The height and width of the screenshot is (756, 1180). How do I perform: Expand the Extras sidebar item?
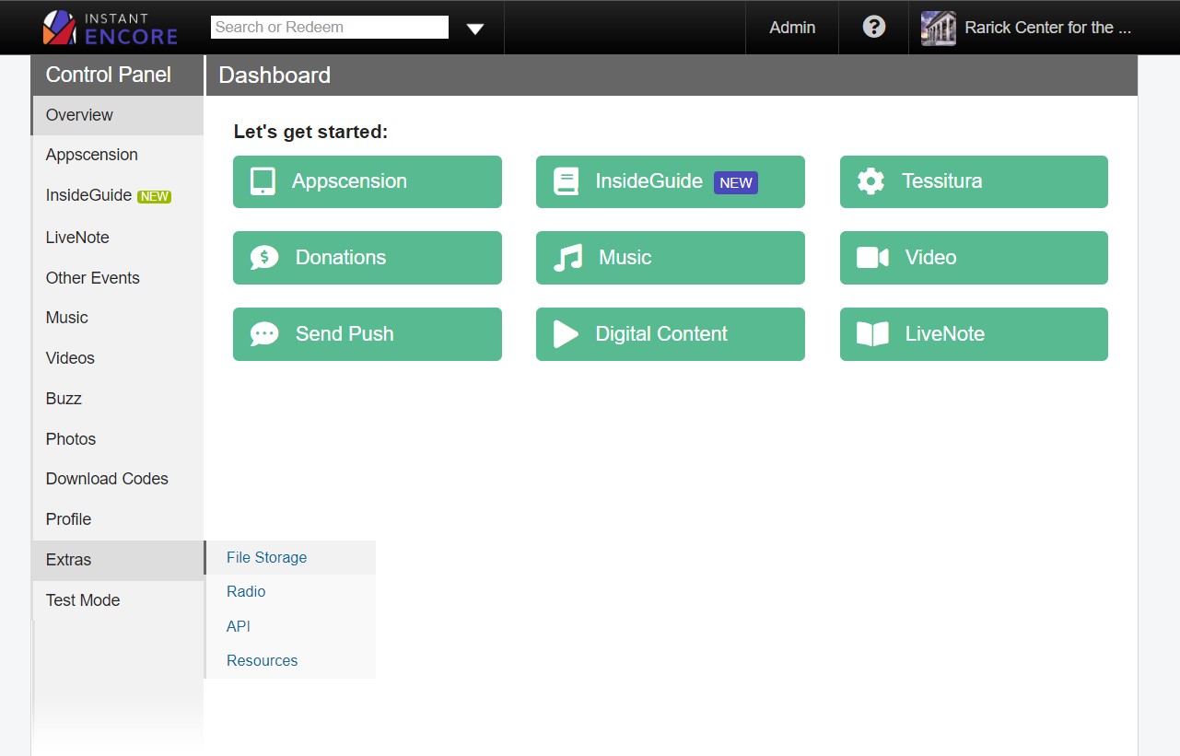[x=118, y=560]
